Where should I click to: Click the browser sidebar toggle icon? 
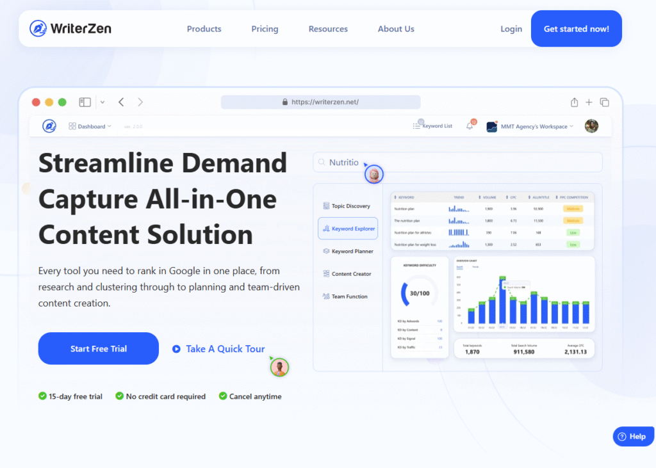(x=85, y=102)
